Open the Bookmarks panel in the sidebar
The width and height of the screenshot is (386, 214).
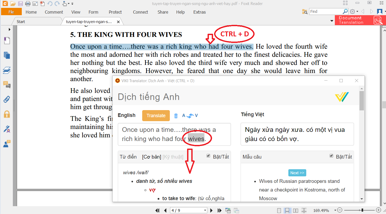(7, 41)
